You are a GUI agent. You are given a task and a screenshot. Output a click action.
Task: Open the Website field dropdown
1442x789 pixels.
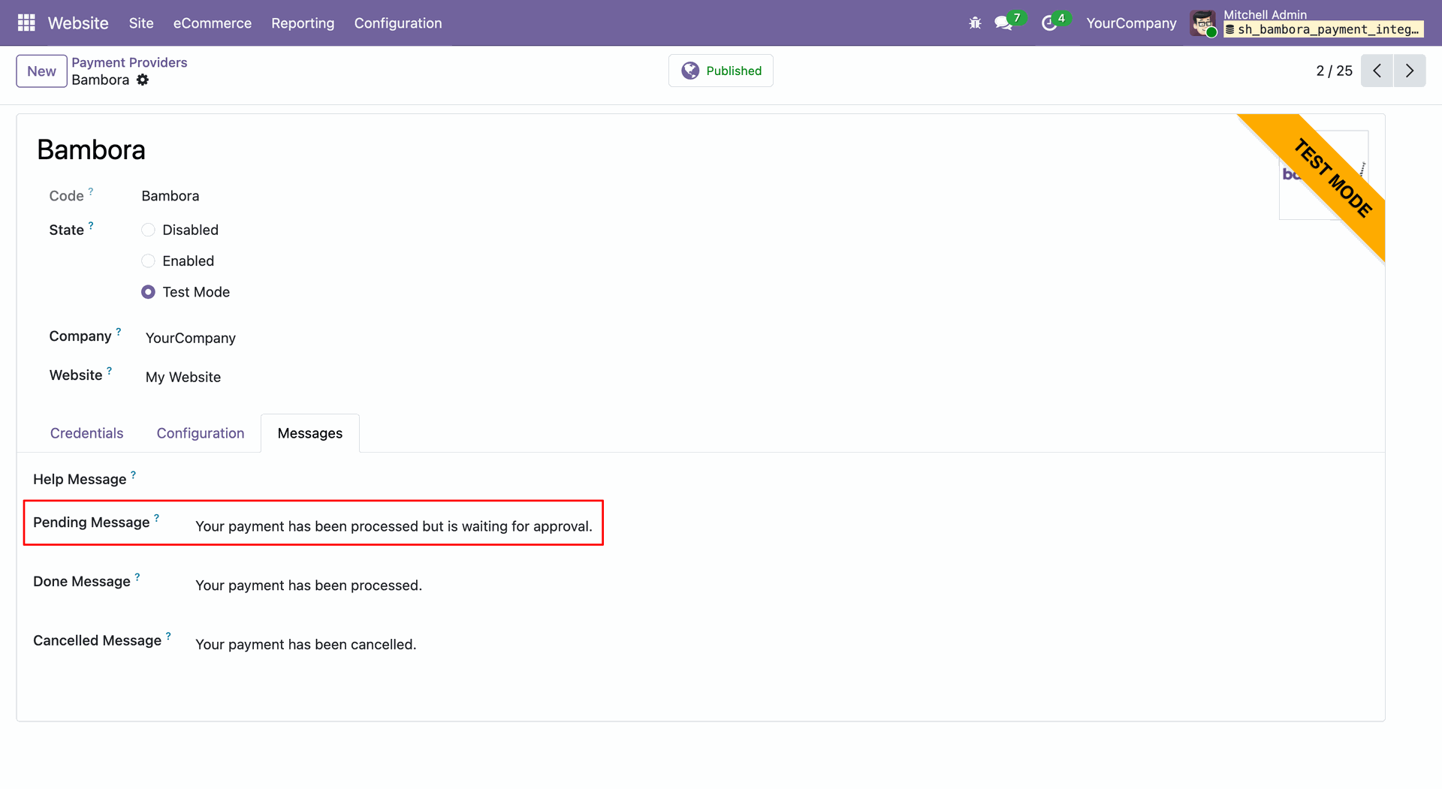pos(183,377)
